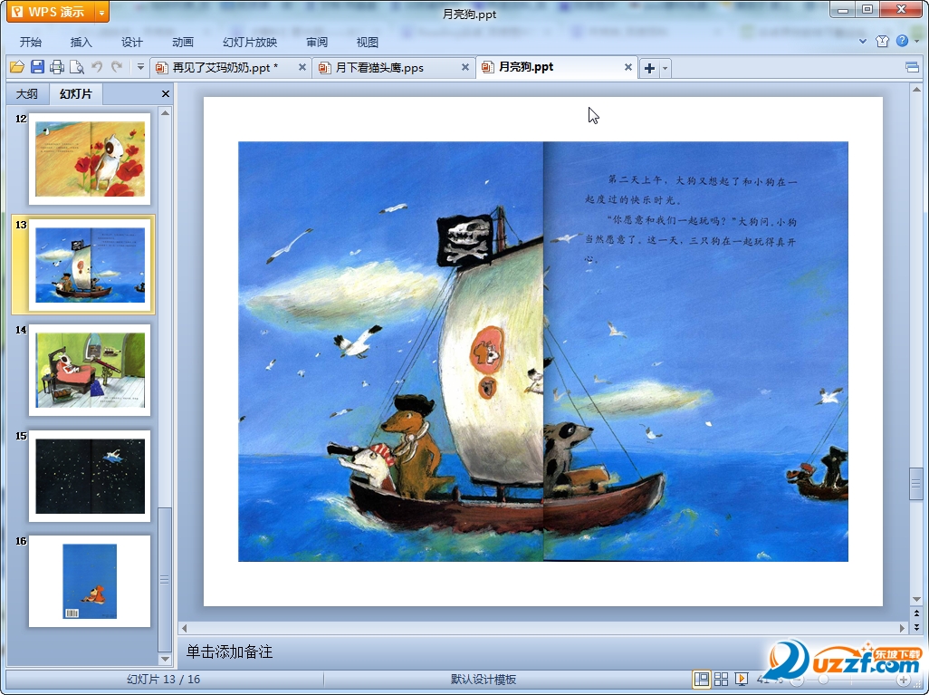Click the plus button to create new document
Viewport: 929px width, 695px height.
(x=649, y=68)
